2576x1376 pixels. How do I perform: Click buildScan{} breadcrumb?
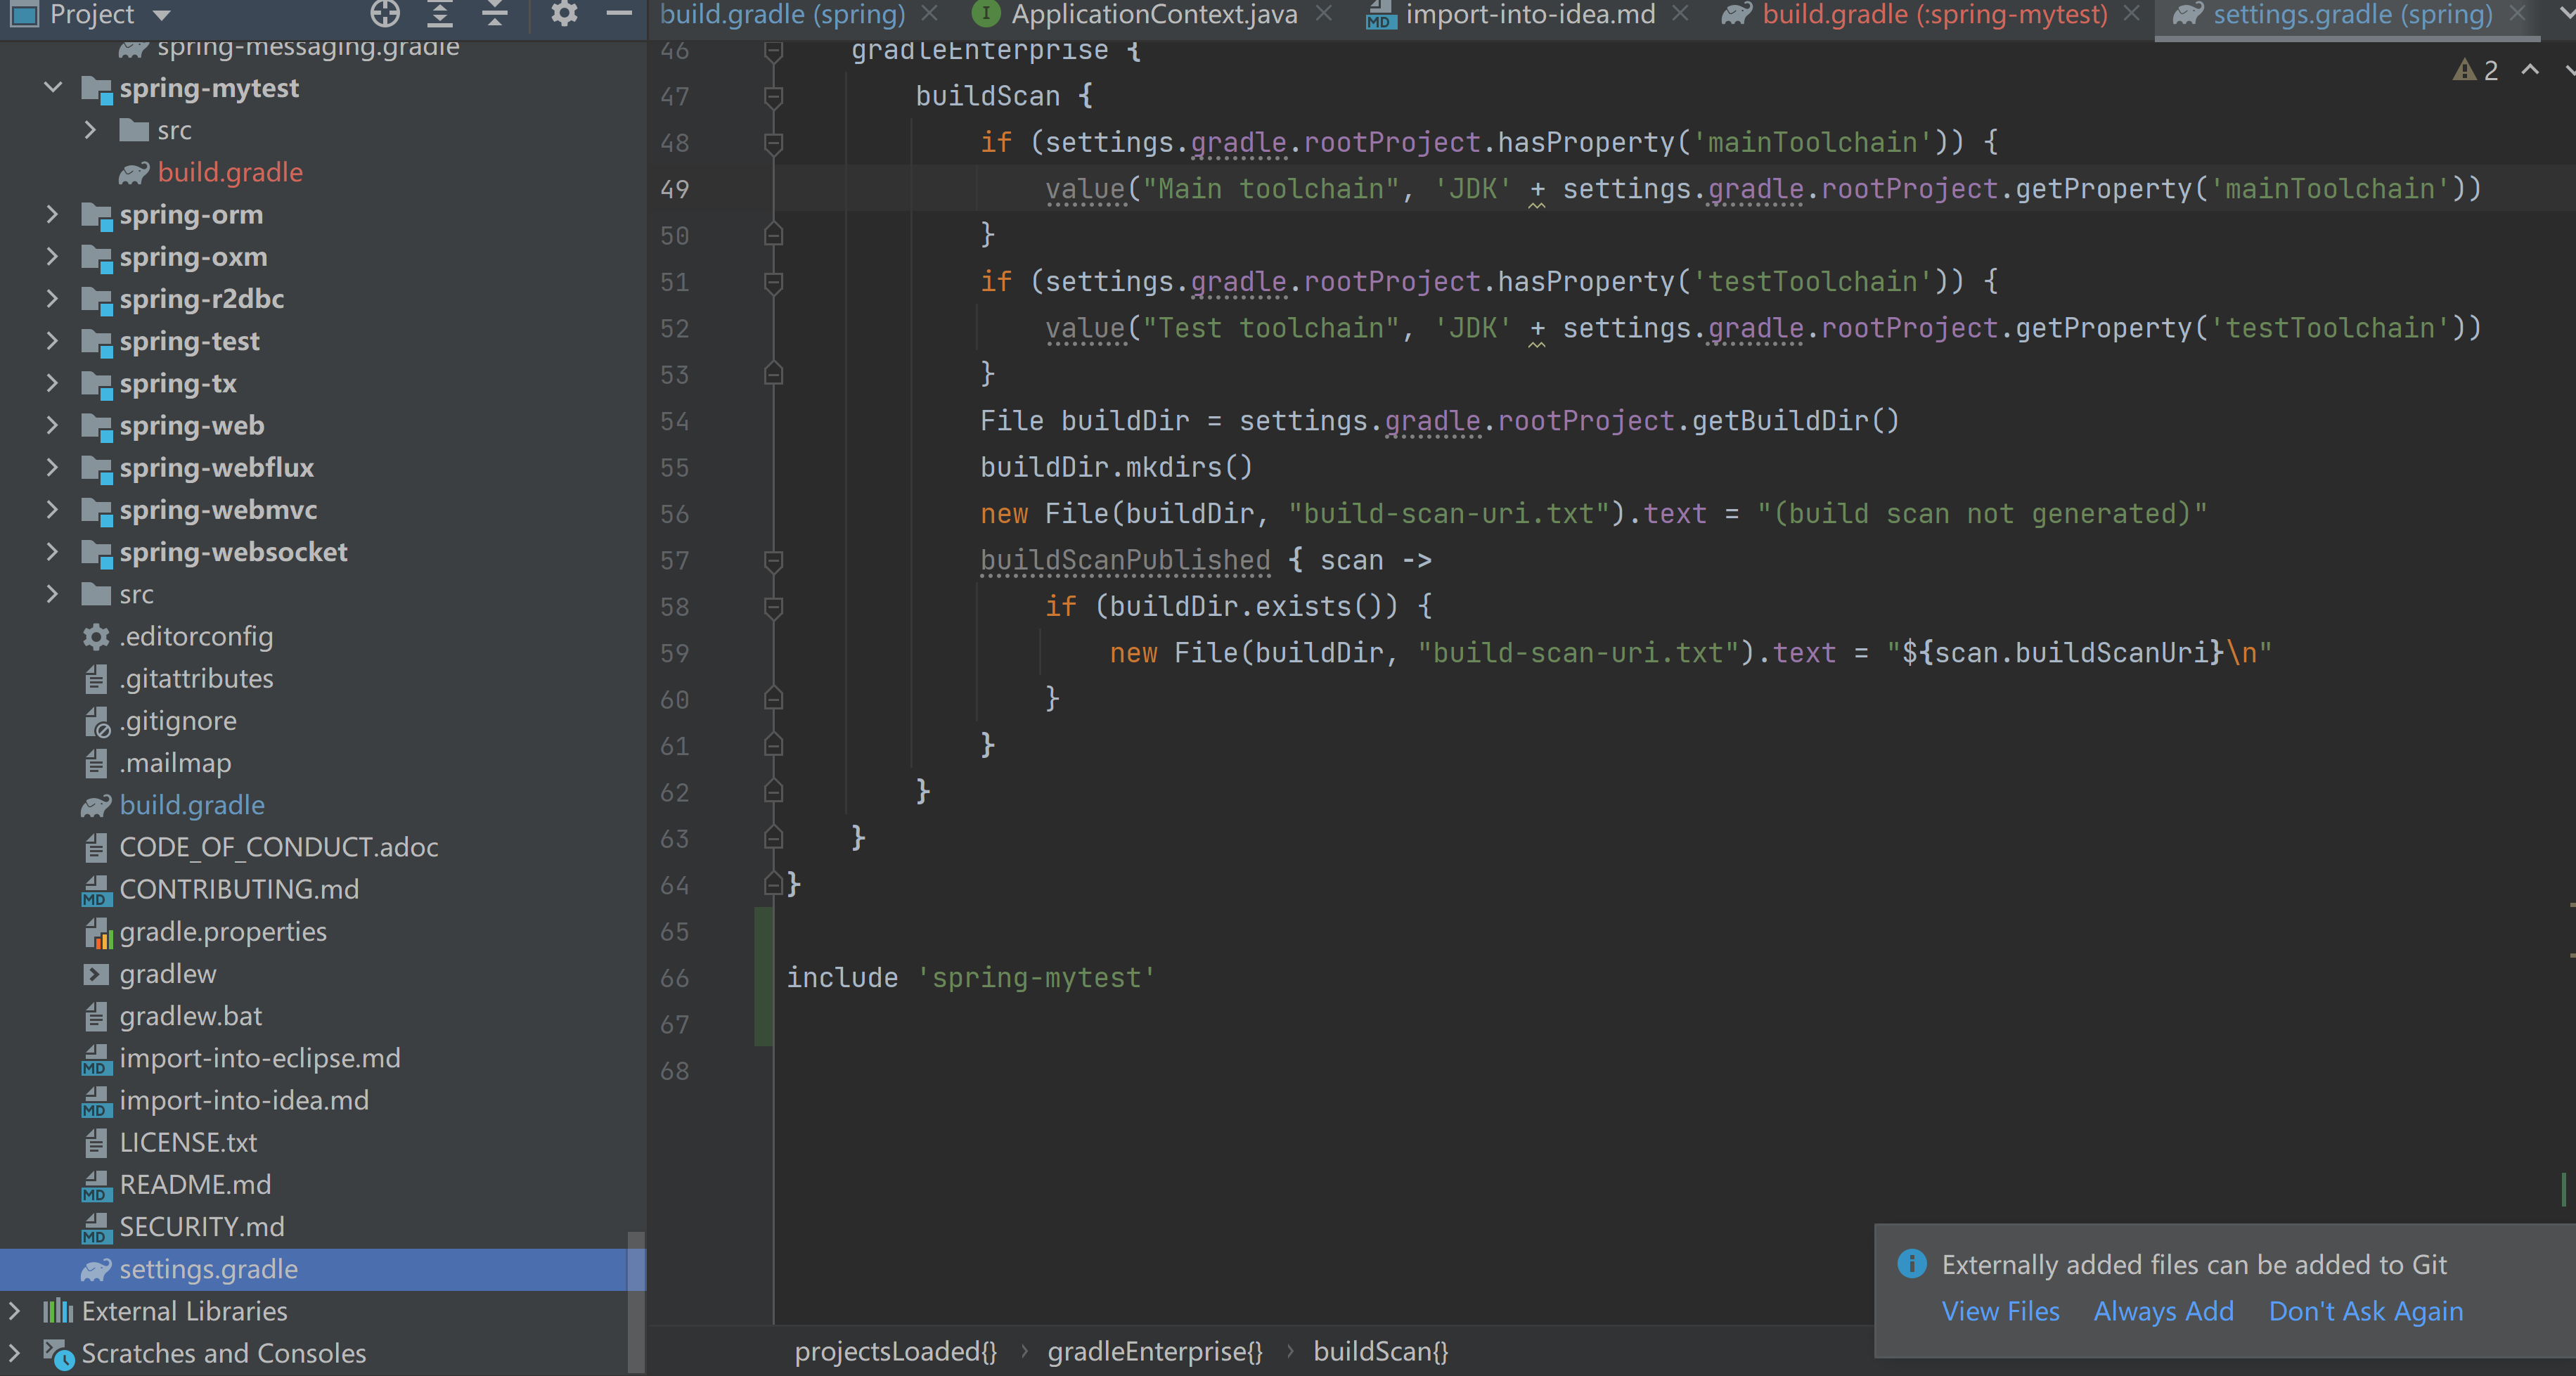tap(1380, 1351)
